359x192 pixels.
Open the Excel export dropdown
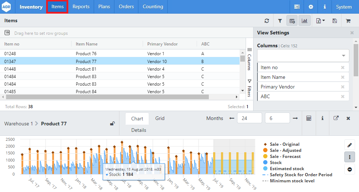[320, 21]
